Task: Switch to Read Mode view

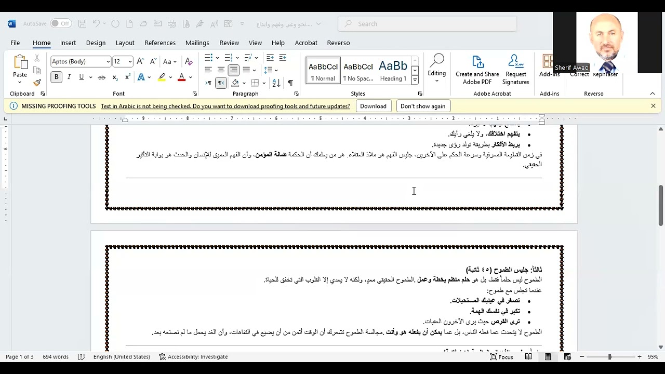Action: (x=528, y=357)
